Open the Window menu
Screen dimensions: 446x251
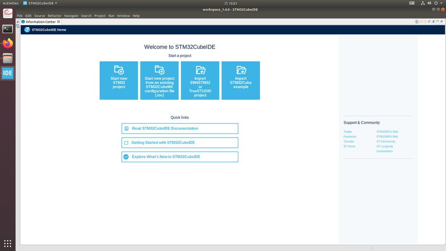[123, 16]
